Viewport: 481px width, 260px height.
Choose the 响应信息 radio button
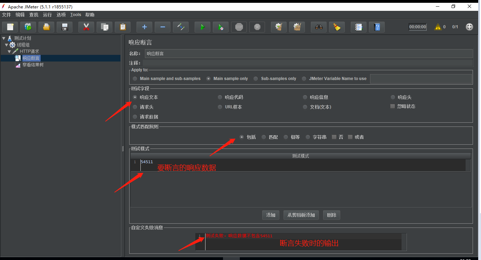tap(315, 97)
